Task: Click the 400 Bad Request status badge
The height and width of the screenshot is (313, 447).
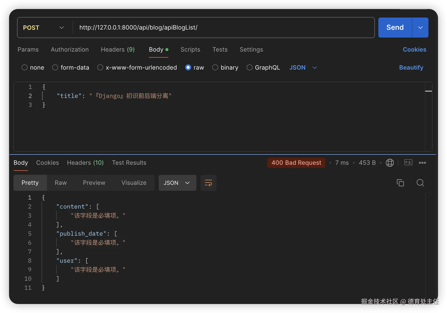Action: 296,163
